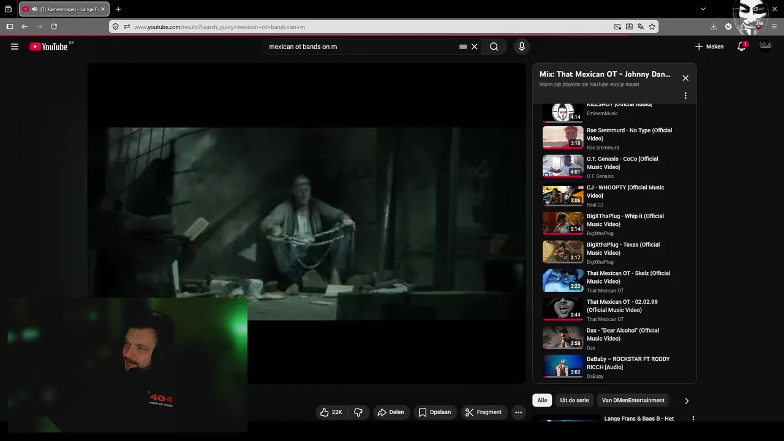Like the video with thumbs up
The image size is (784, 441).
pos(331,412)
